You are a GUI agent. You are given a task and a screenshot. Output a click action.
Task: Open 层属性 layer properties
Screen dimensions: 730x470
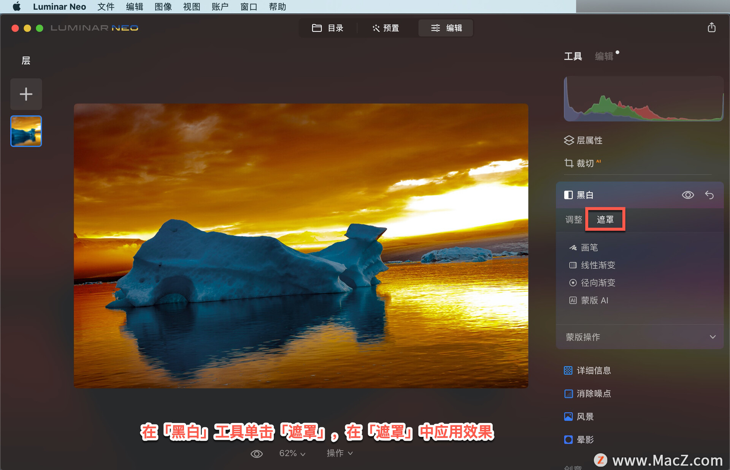583,140
